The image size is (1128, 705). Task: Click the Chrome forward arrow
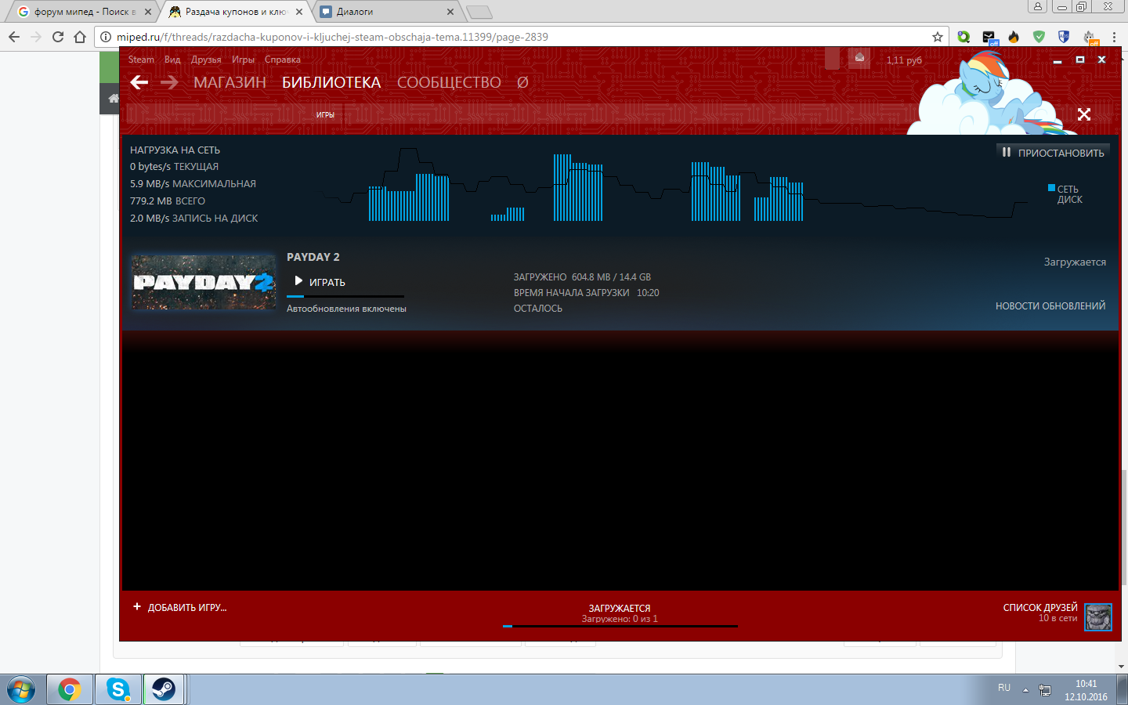pyautogui.click(x=36, y=37)
